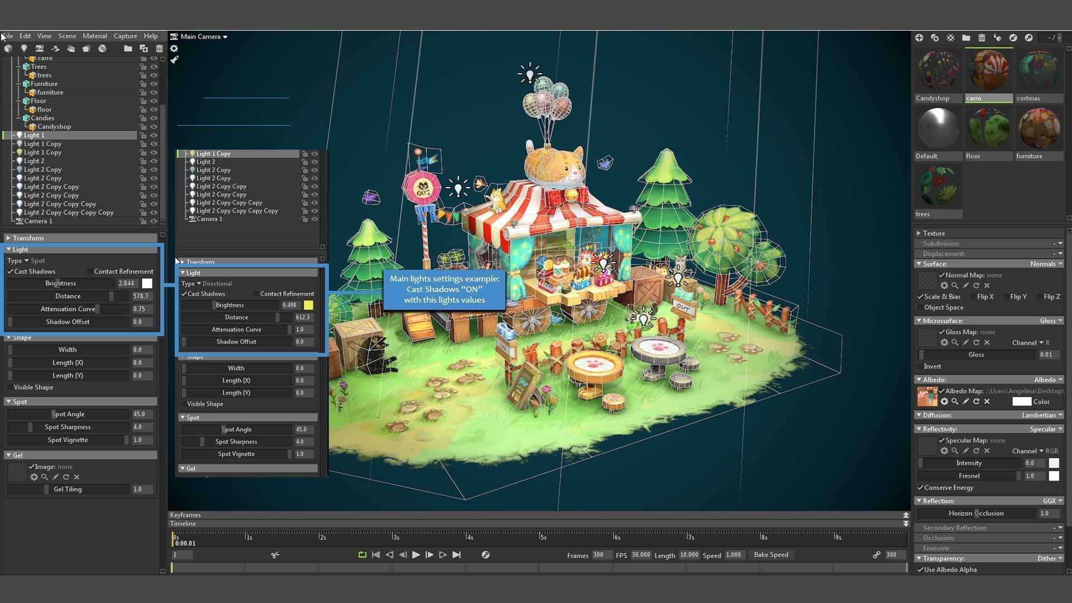Duplicate the selected scene object
The width and height of the screenshot is (1072, 603).
[143, 49]
